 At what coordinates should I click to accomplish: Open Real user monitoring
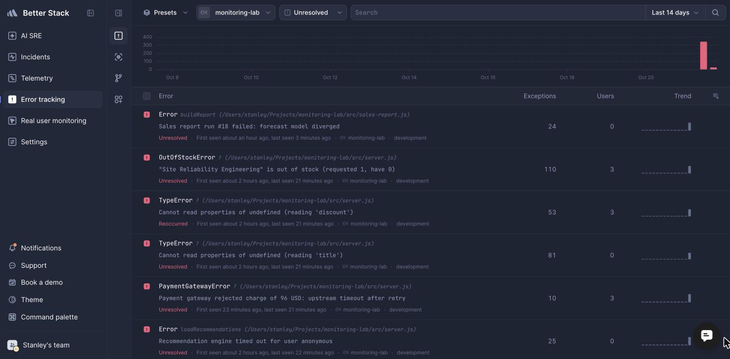[x=53, y=121]
